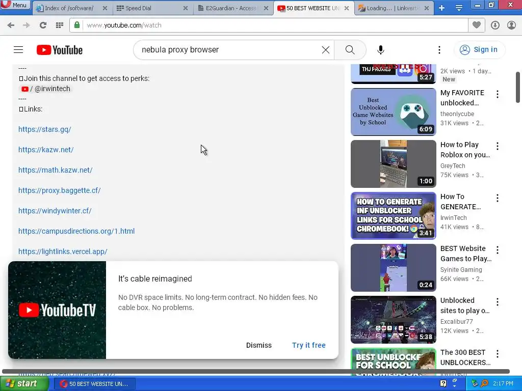Open https://math.kazw.net/ link

pyautogui.click(x=55, y=170)
